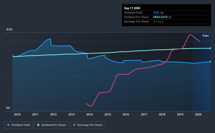Select the 2010 label on the x-axis

click(17, 114)
